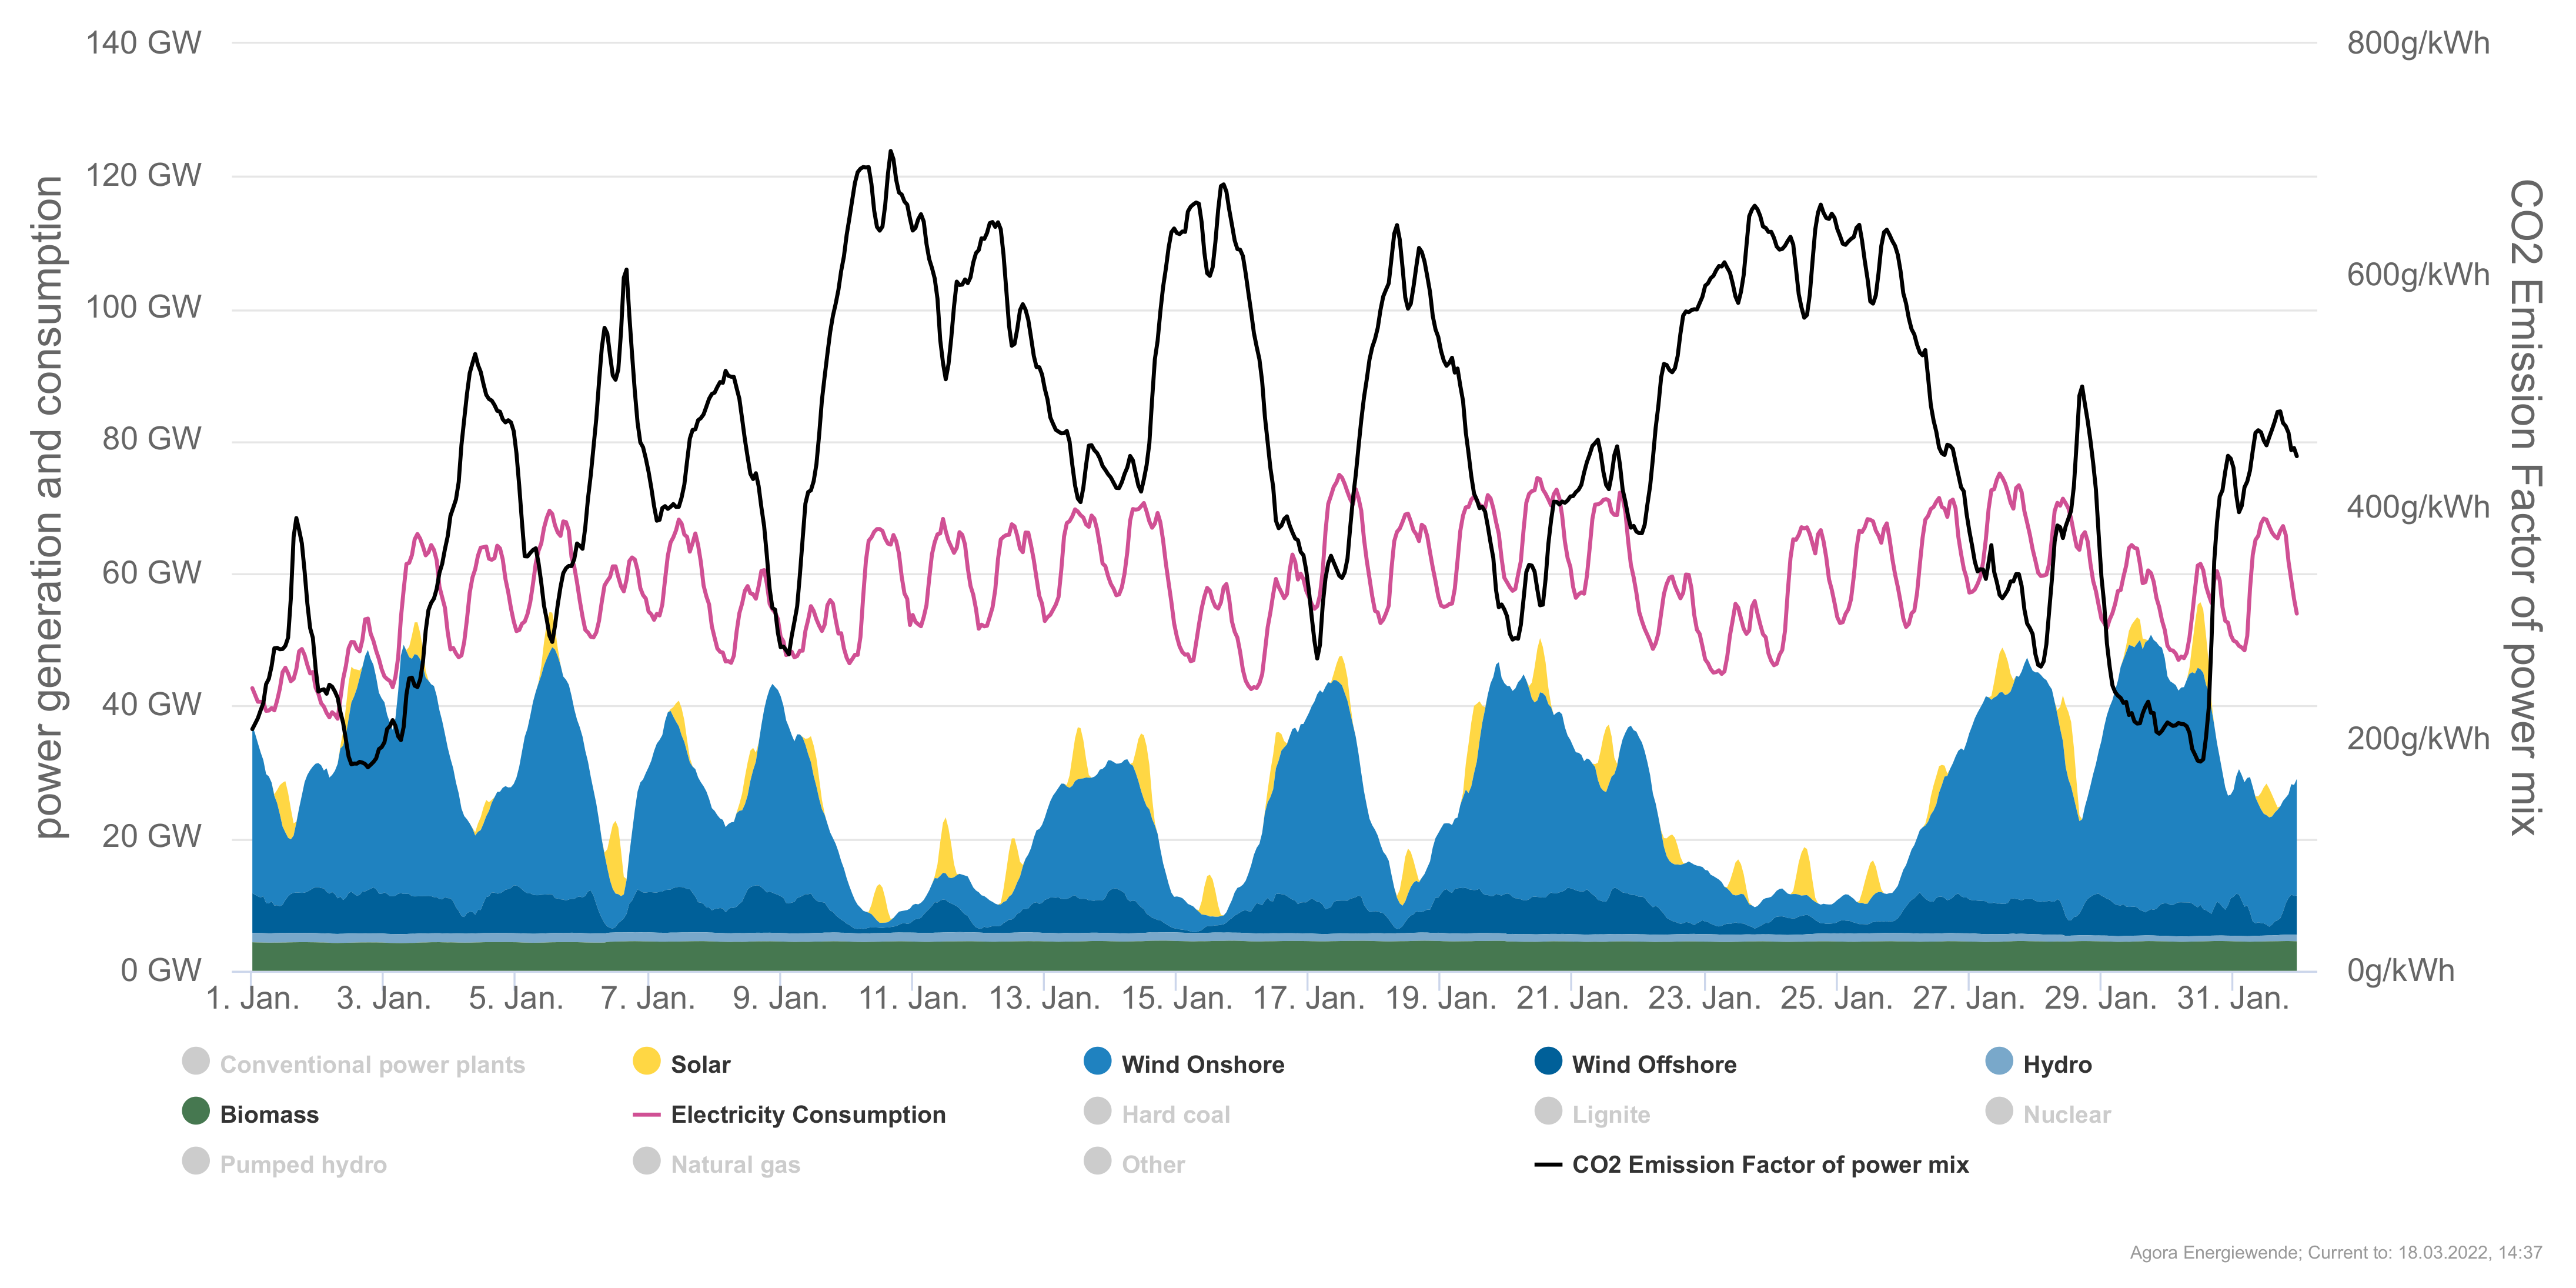Screen dimensions: 2576x1288
Task: Toggle the Other series label
Action: click(x=1152, y=1164)
